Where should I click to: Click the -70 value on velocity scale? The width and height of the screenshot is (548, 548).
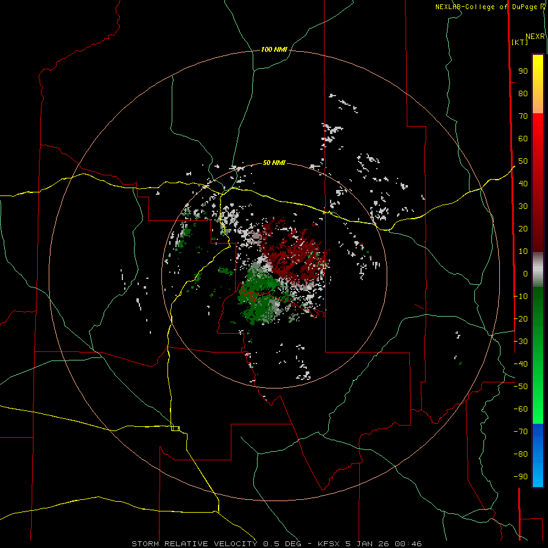pos(521,432)
